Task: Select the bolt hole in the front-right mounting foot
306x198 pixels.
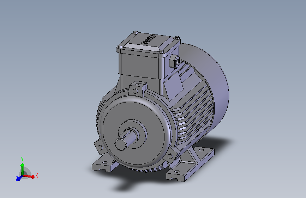Action: [x=177, y=172]
